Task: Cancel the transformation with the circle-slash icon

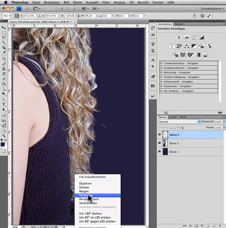Action: 202,16
